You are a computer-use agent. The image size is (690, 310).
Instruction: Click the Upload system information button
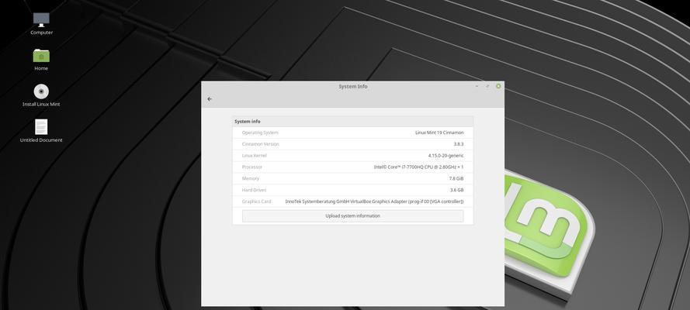point(352,216)
